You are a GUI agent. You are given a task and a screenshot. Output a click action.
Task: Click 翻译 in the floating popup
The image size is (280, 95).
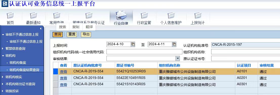89,27
